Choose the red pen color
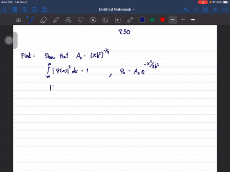Screen dimensions: 230x172 pyautogui.click(x=162, y=20)
